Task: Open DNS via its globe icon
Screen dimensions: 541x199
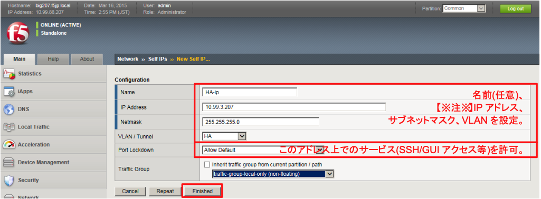Action: pyautogui.click(x=10, y=110)
